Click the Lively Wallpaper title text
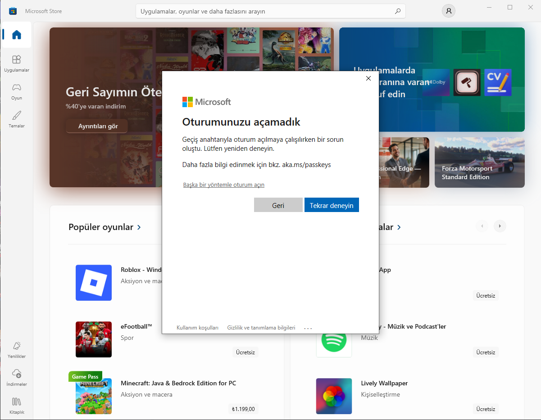The height and width of the screenshot is (420, 541). pyautogui.click(x=384, y=383)
